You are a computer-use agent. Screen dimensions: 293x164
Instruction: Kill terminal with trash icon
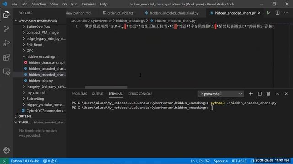pyautogui.click(x=268, y=94)
